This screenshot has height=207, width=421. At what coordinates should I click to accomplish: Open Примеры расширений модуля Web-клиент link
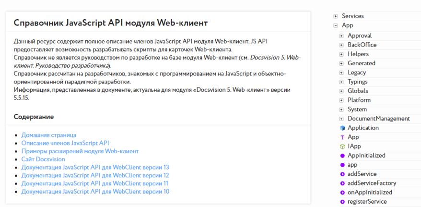80,151
